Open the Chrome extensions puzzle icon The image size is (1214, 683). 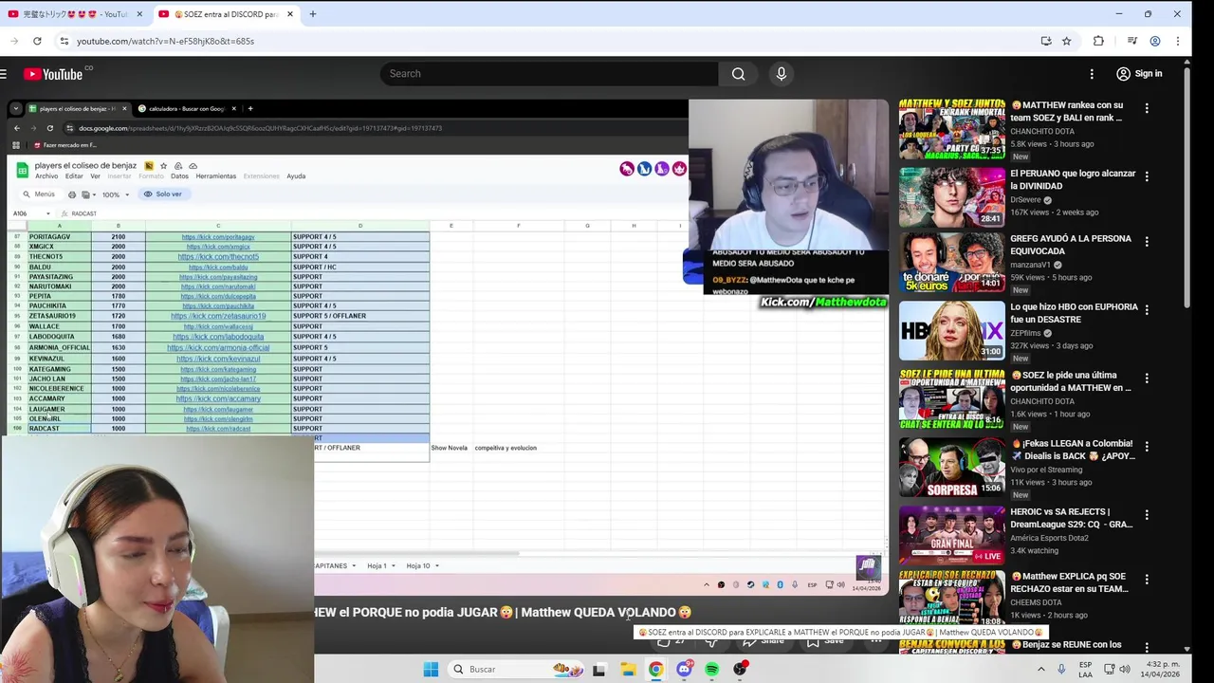(1098, 41)
